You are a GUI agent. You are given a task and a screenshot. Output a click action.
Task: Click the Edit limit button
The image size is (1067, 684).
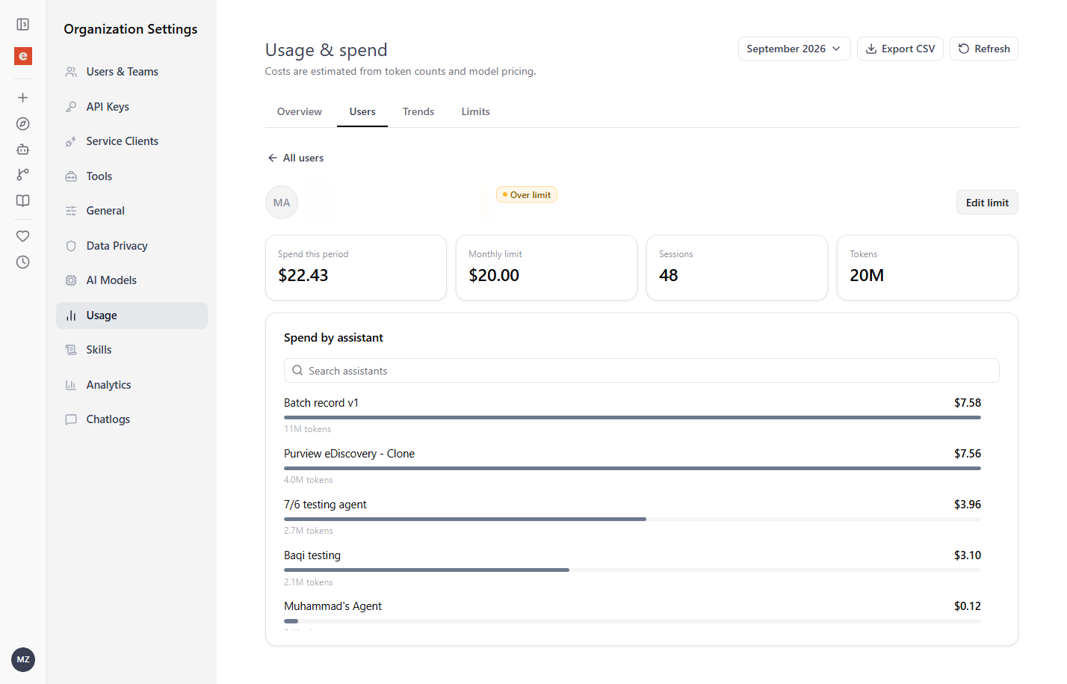(987, 203)
